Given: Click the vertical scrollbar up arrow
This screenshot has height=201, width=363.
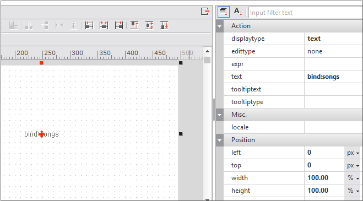Looking at the screenshot, I should tap(207, 51).
